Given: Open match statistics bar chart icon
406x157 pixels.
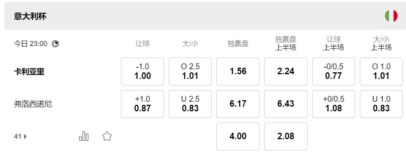Looking at the screenshot, I should [84, 136].
